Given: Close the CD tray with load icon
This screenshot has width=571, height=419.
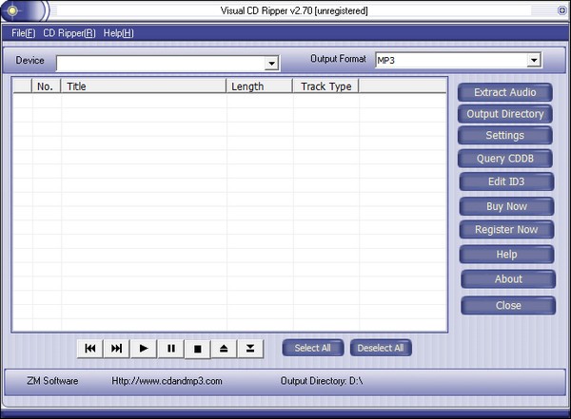Looking at the screenshot, I should click(250, 348).
